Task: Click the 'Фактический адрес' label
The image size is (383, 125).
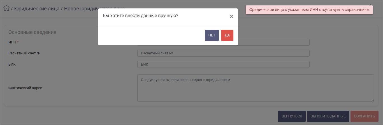Action: 25,88
